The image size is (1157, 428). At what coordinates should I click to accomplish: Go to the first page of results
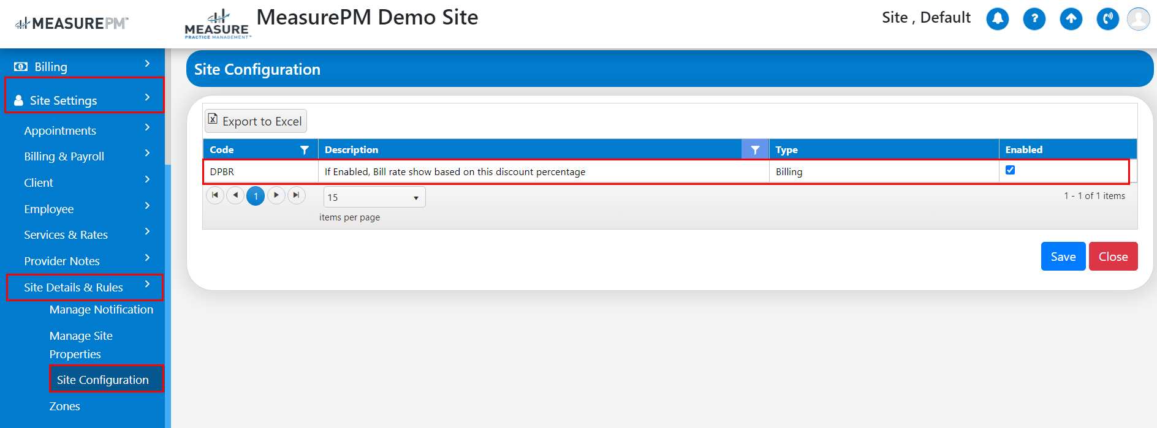click(x=215, y=195)
